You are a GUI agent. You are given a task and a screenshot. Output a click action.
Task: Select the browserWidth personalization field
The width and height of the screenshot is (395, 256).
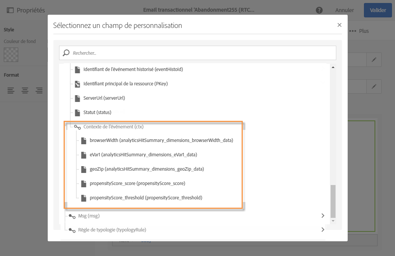[161, 140]
